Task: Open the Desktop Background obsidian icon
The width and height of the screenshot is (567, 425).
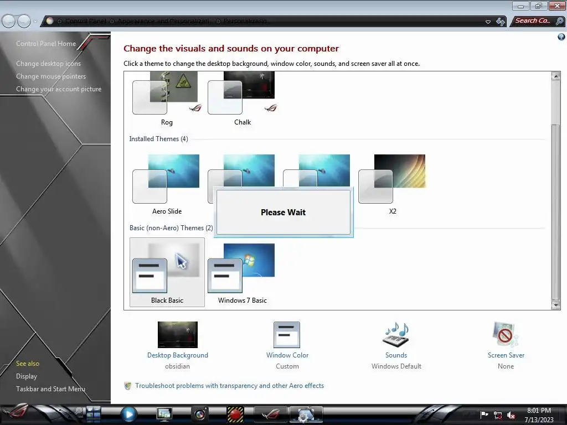Action: (178, 335)
